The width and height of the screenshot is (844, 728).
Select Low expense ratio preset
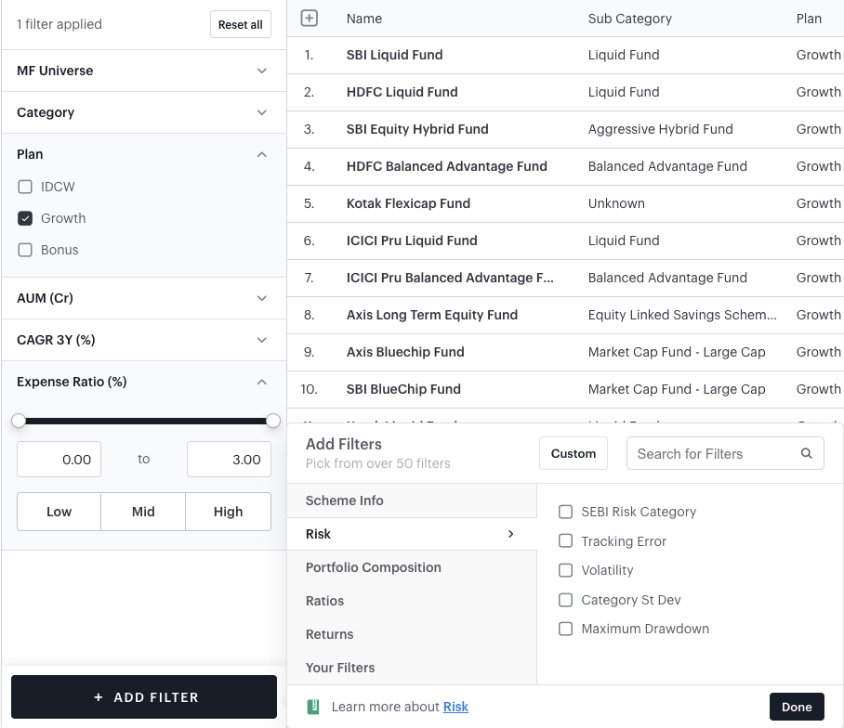click(59, 512)
